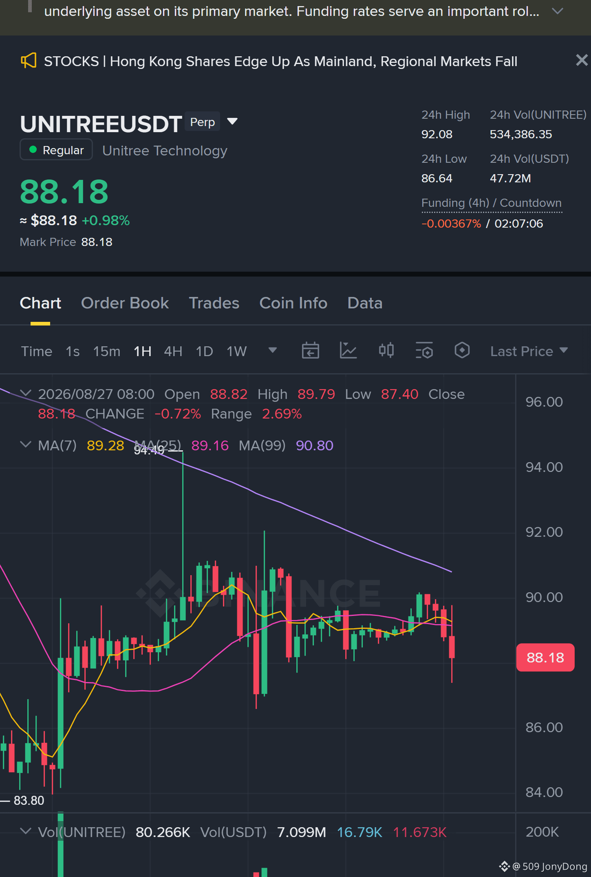Select the 1W chart interval
Screen dimensions: 591x877
[237, 351]
